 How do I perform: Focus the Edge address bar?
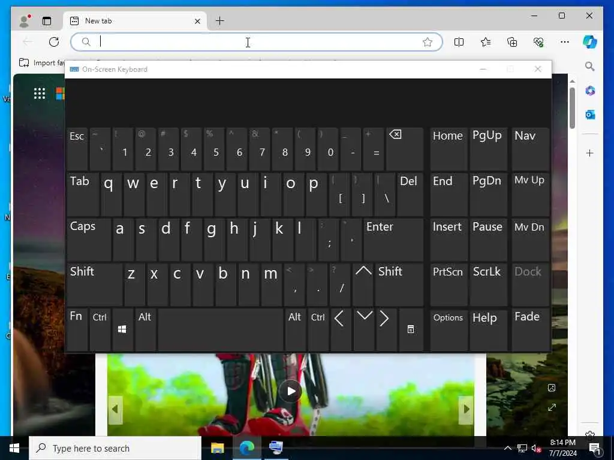point(257,42)
